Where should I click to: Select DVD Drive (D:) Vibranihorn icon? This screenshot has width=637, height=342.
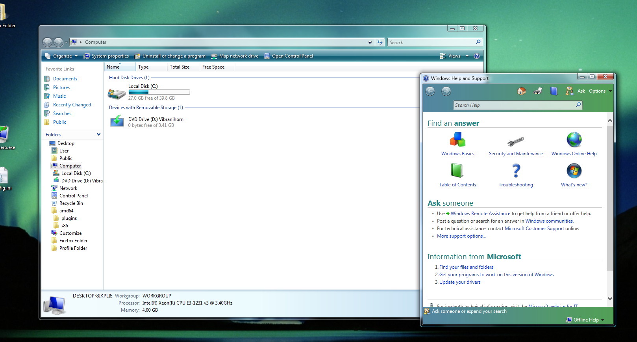click(117, 121)
